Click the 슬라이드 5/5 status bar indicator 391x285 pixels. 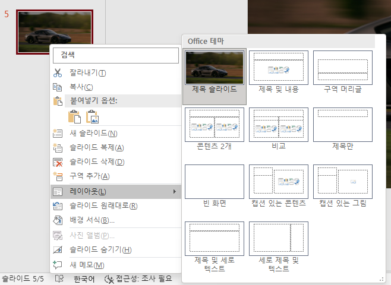pos(23,278)
